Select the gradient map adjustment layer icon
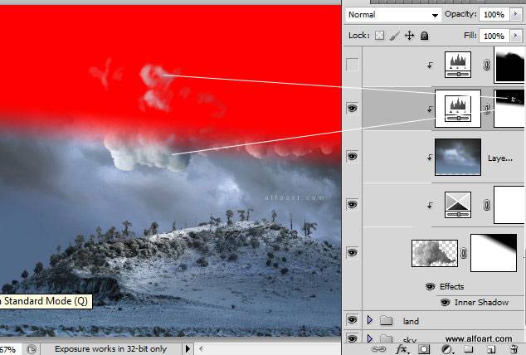526x355 pixels. click(x=458, y=205)
